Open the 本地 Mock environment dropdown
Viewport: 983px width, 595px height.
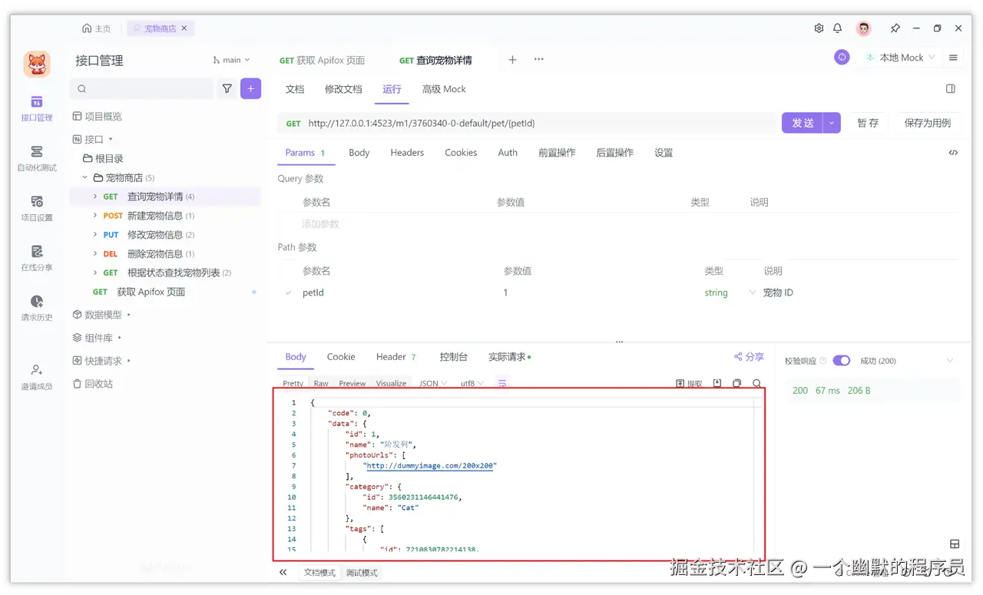(899, 58)
